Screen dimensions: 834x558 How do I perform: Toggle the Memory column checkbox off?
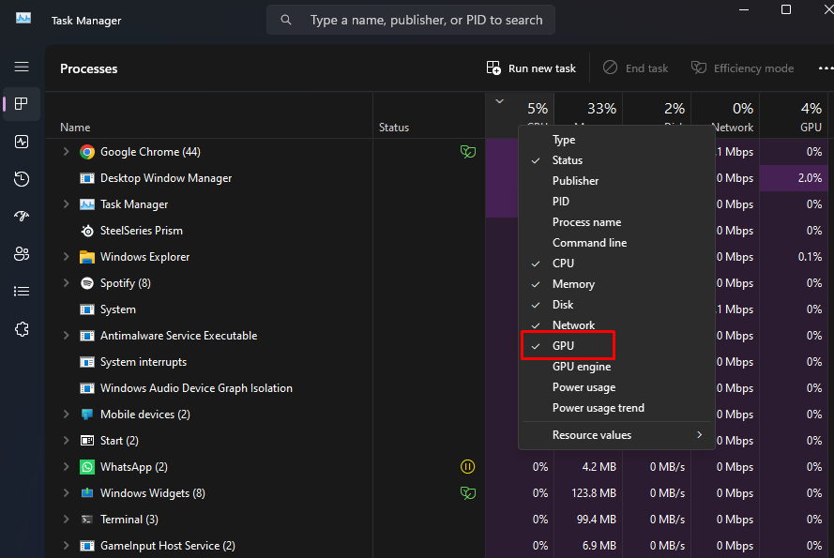pos(573,284)
